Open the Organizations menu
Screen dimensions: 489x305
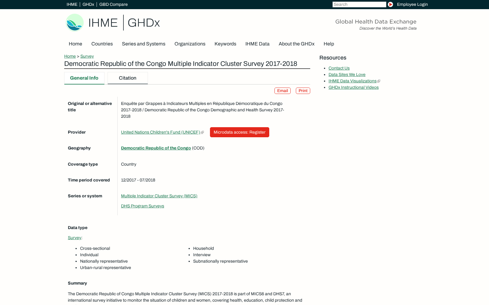pos(190,44)
